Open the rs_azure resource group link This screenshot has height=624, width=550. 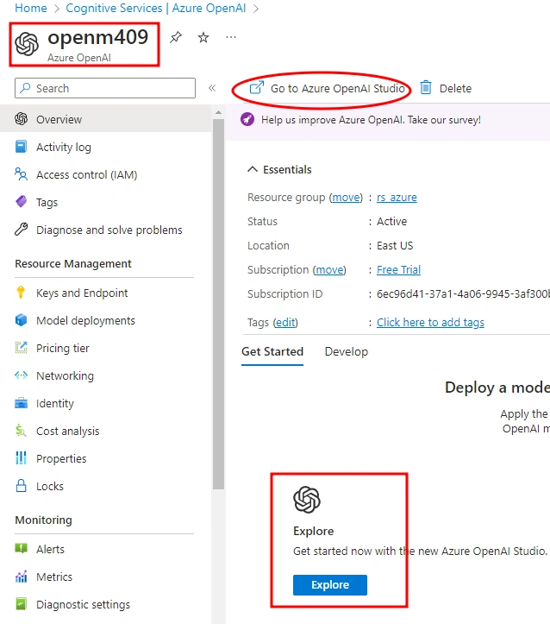(x=397, y=198)
